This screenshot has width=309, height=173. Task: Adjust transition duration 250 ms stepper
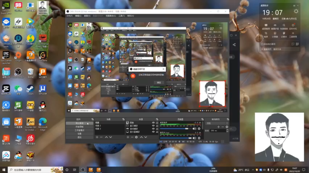227,131
